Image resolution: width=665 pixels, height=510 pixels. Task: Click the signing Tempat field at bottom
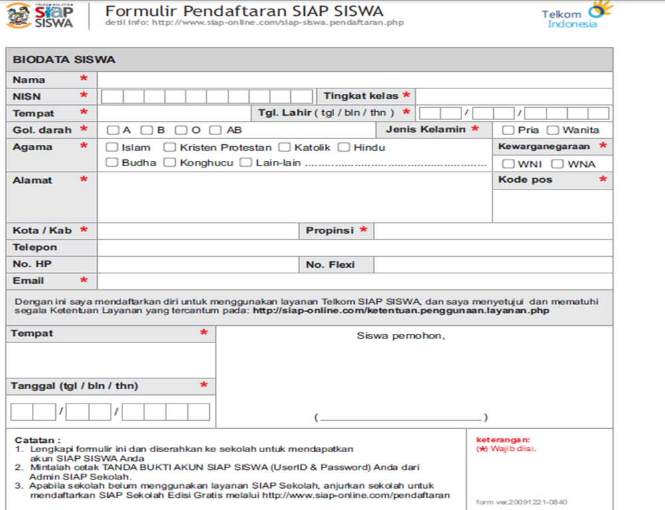111,360
